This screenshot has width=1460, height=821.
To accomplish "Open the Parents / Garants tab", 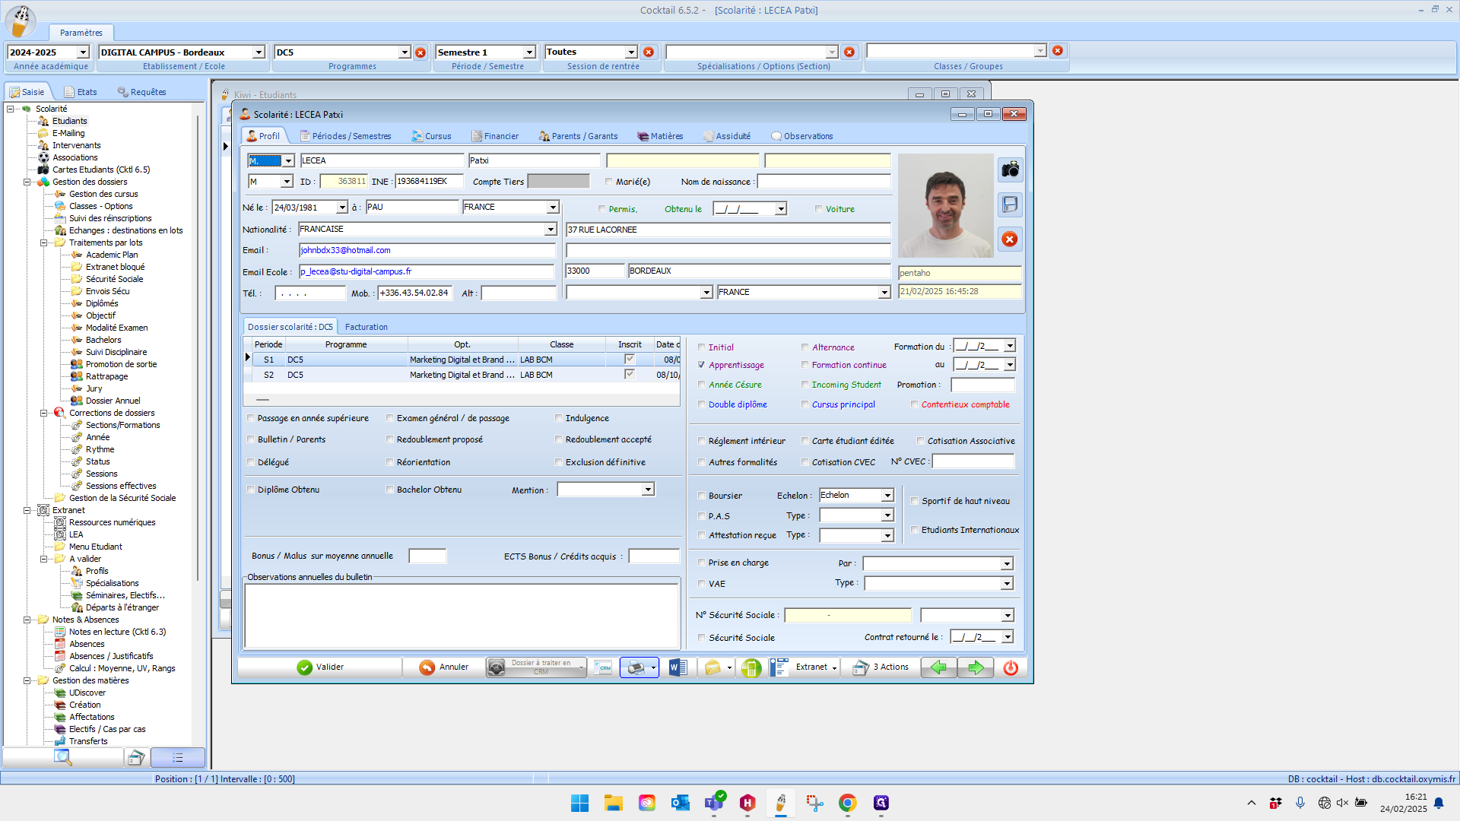I will [x=578, y=136].
